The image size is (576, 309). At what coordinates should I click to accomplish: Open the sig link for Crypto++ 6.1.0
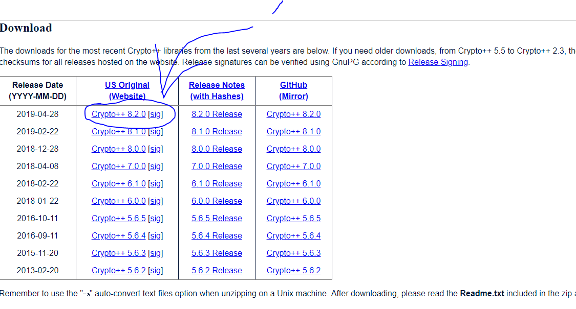click(155, 183)
